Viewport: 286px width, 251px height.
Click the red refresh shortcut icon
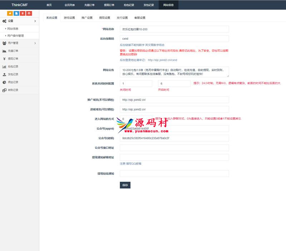coord(29,13)
